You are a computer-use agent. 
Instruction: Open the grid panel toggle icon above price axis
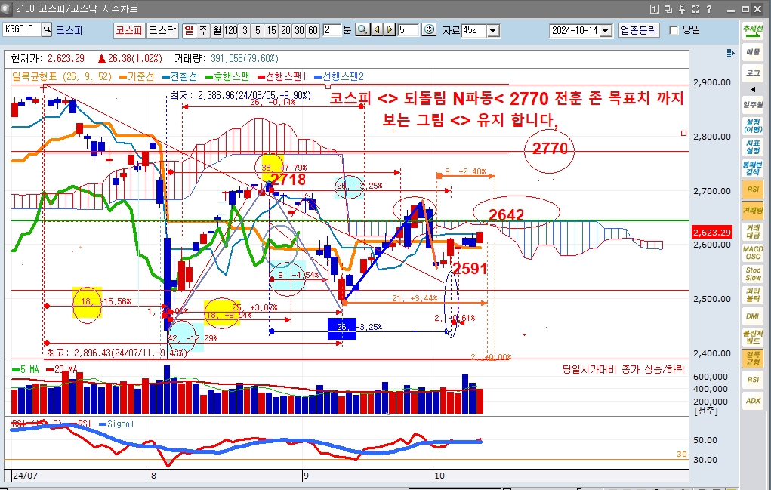coord(730,53)
